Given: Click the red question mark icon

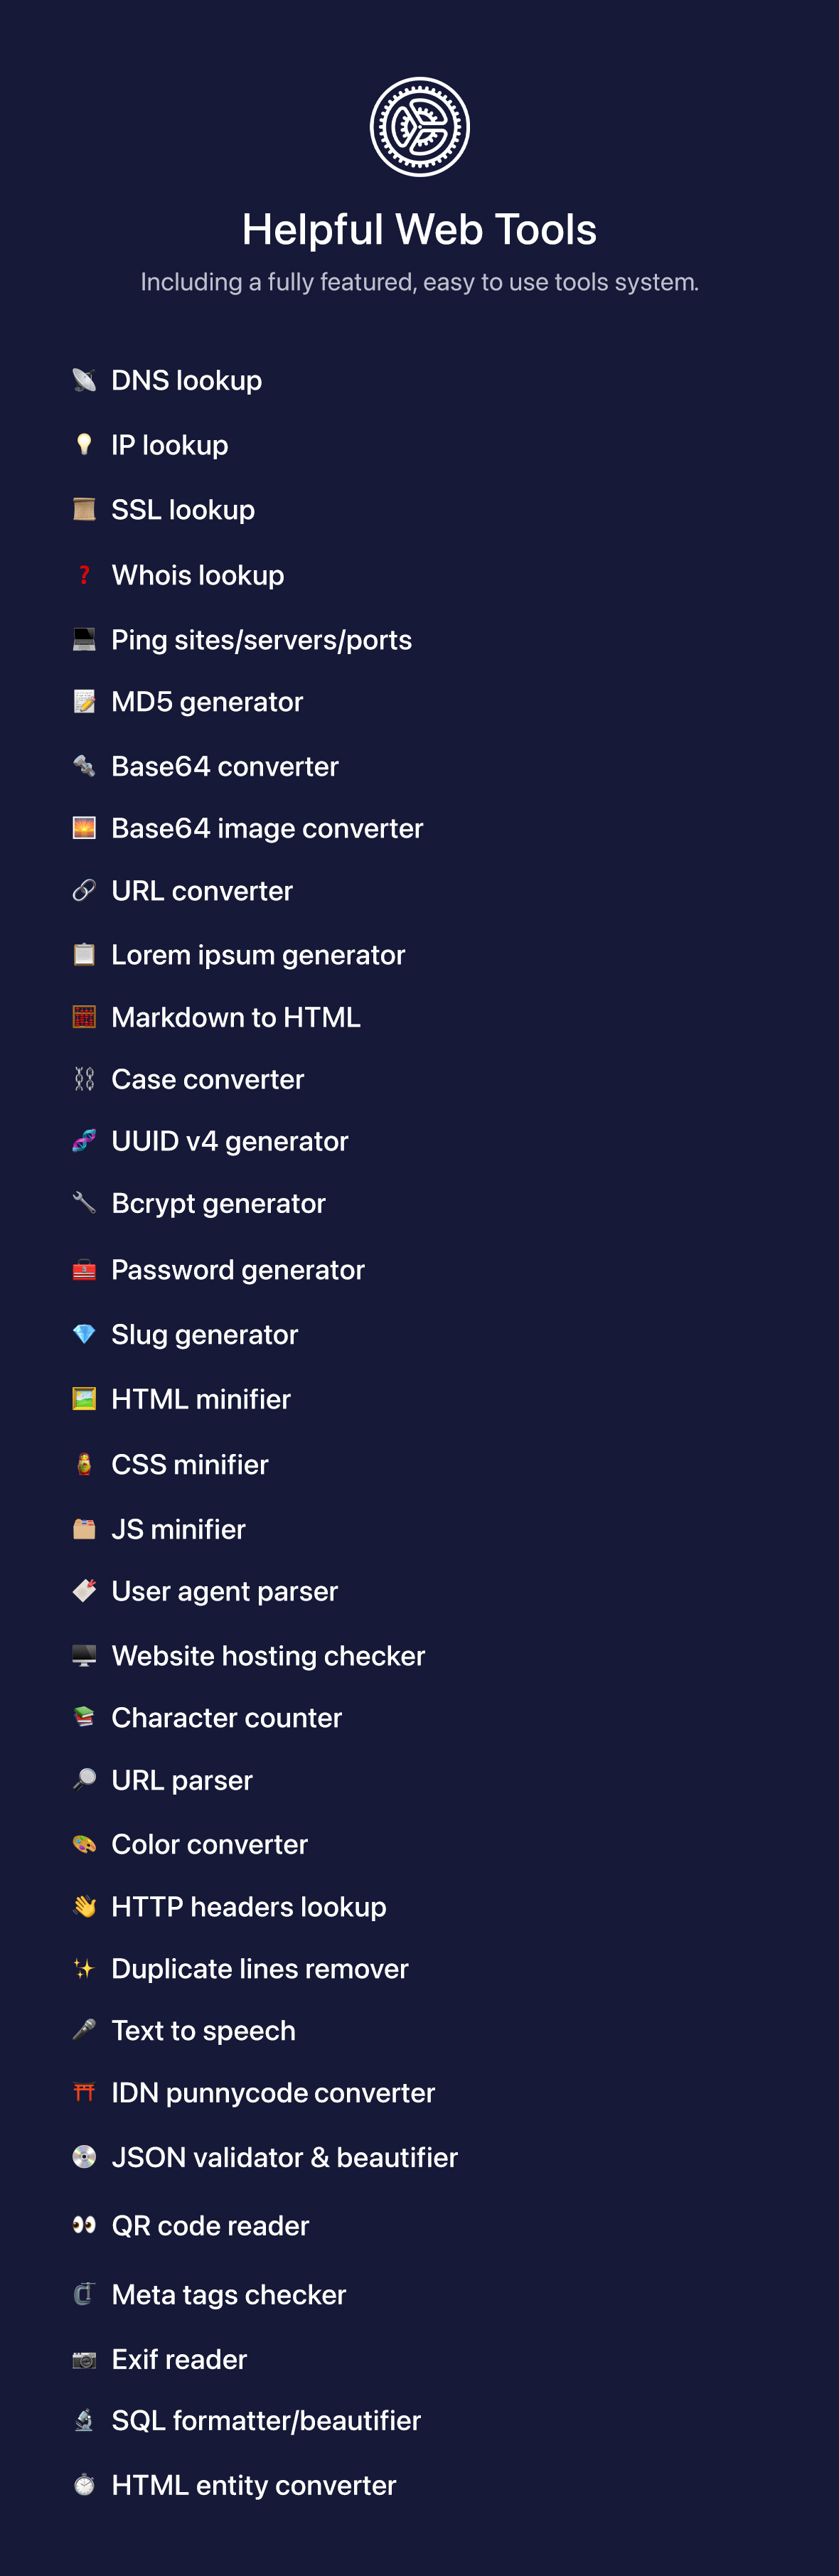Looking at the screenshot, I should 84,575.
